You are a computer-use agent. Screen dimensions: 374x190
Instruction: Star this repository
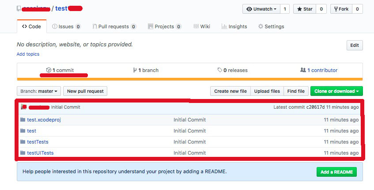305,9
